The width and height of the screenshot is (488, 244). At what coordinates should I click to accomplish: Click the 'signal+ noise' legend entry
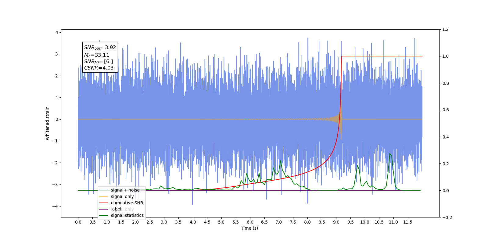(x=125, y=190)
